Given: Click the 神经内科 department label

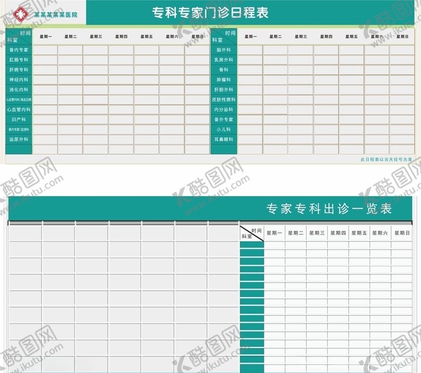Looking at the screenshot, I should point(19,80).
